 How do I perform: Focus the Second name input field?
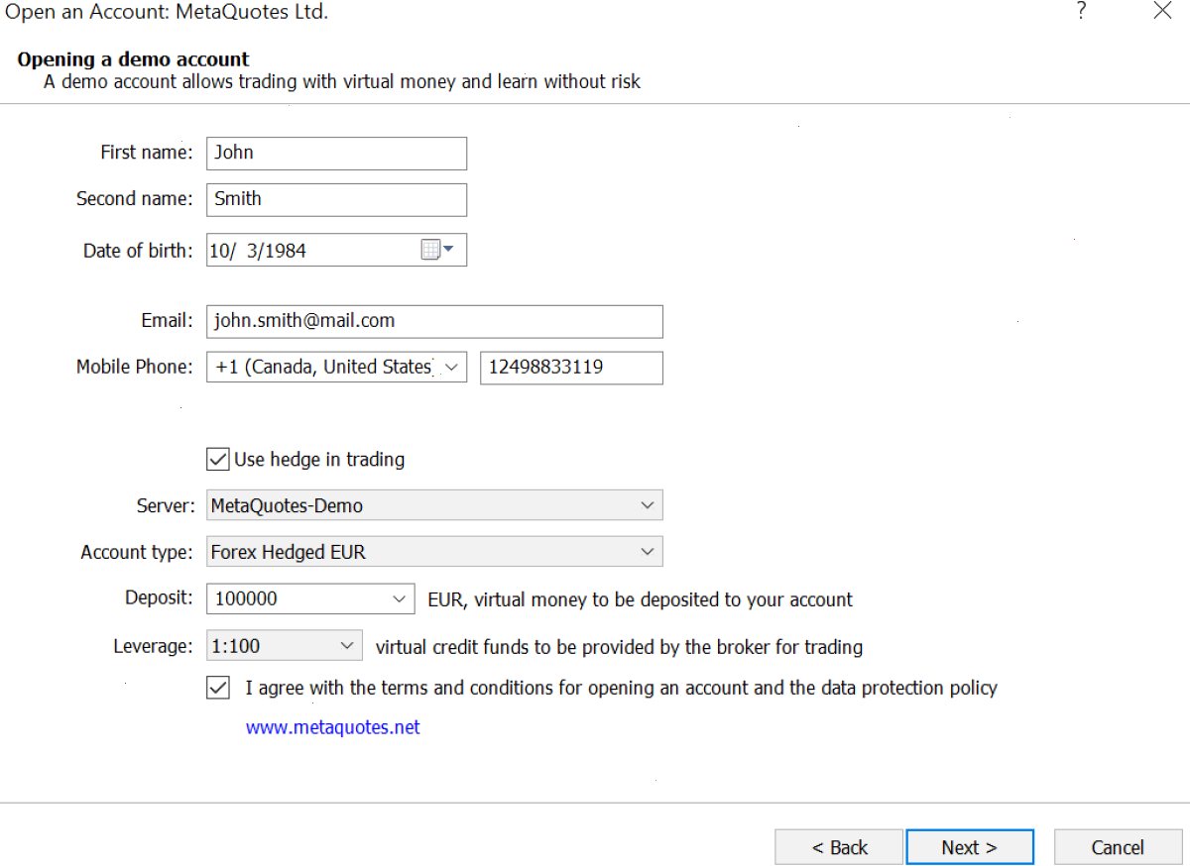point(337,199)
